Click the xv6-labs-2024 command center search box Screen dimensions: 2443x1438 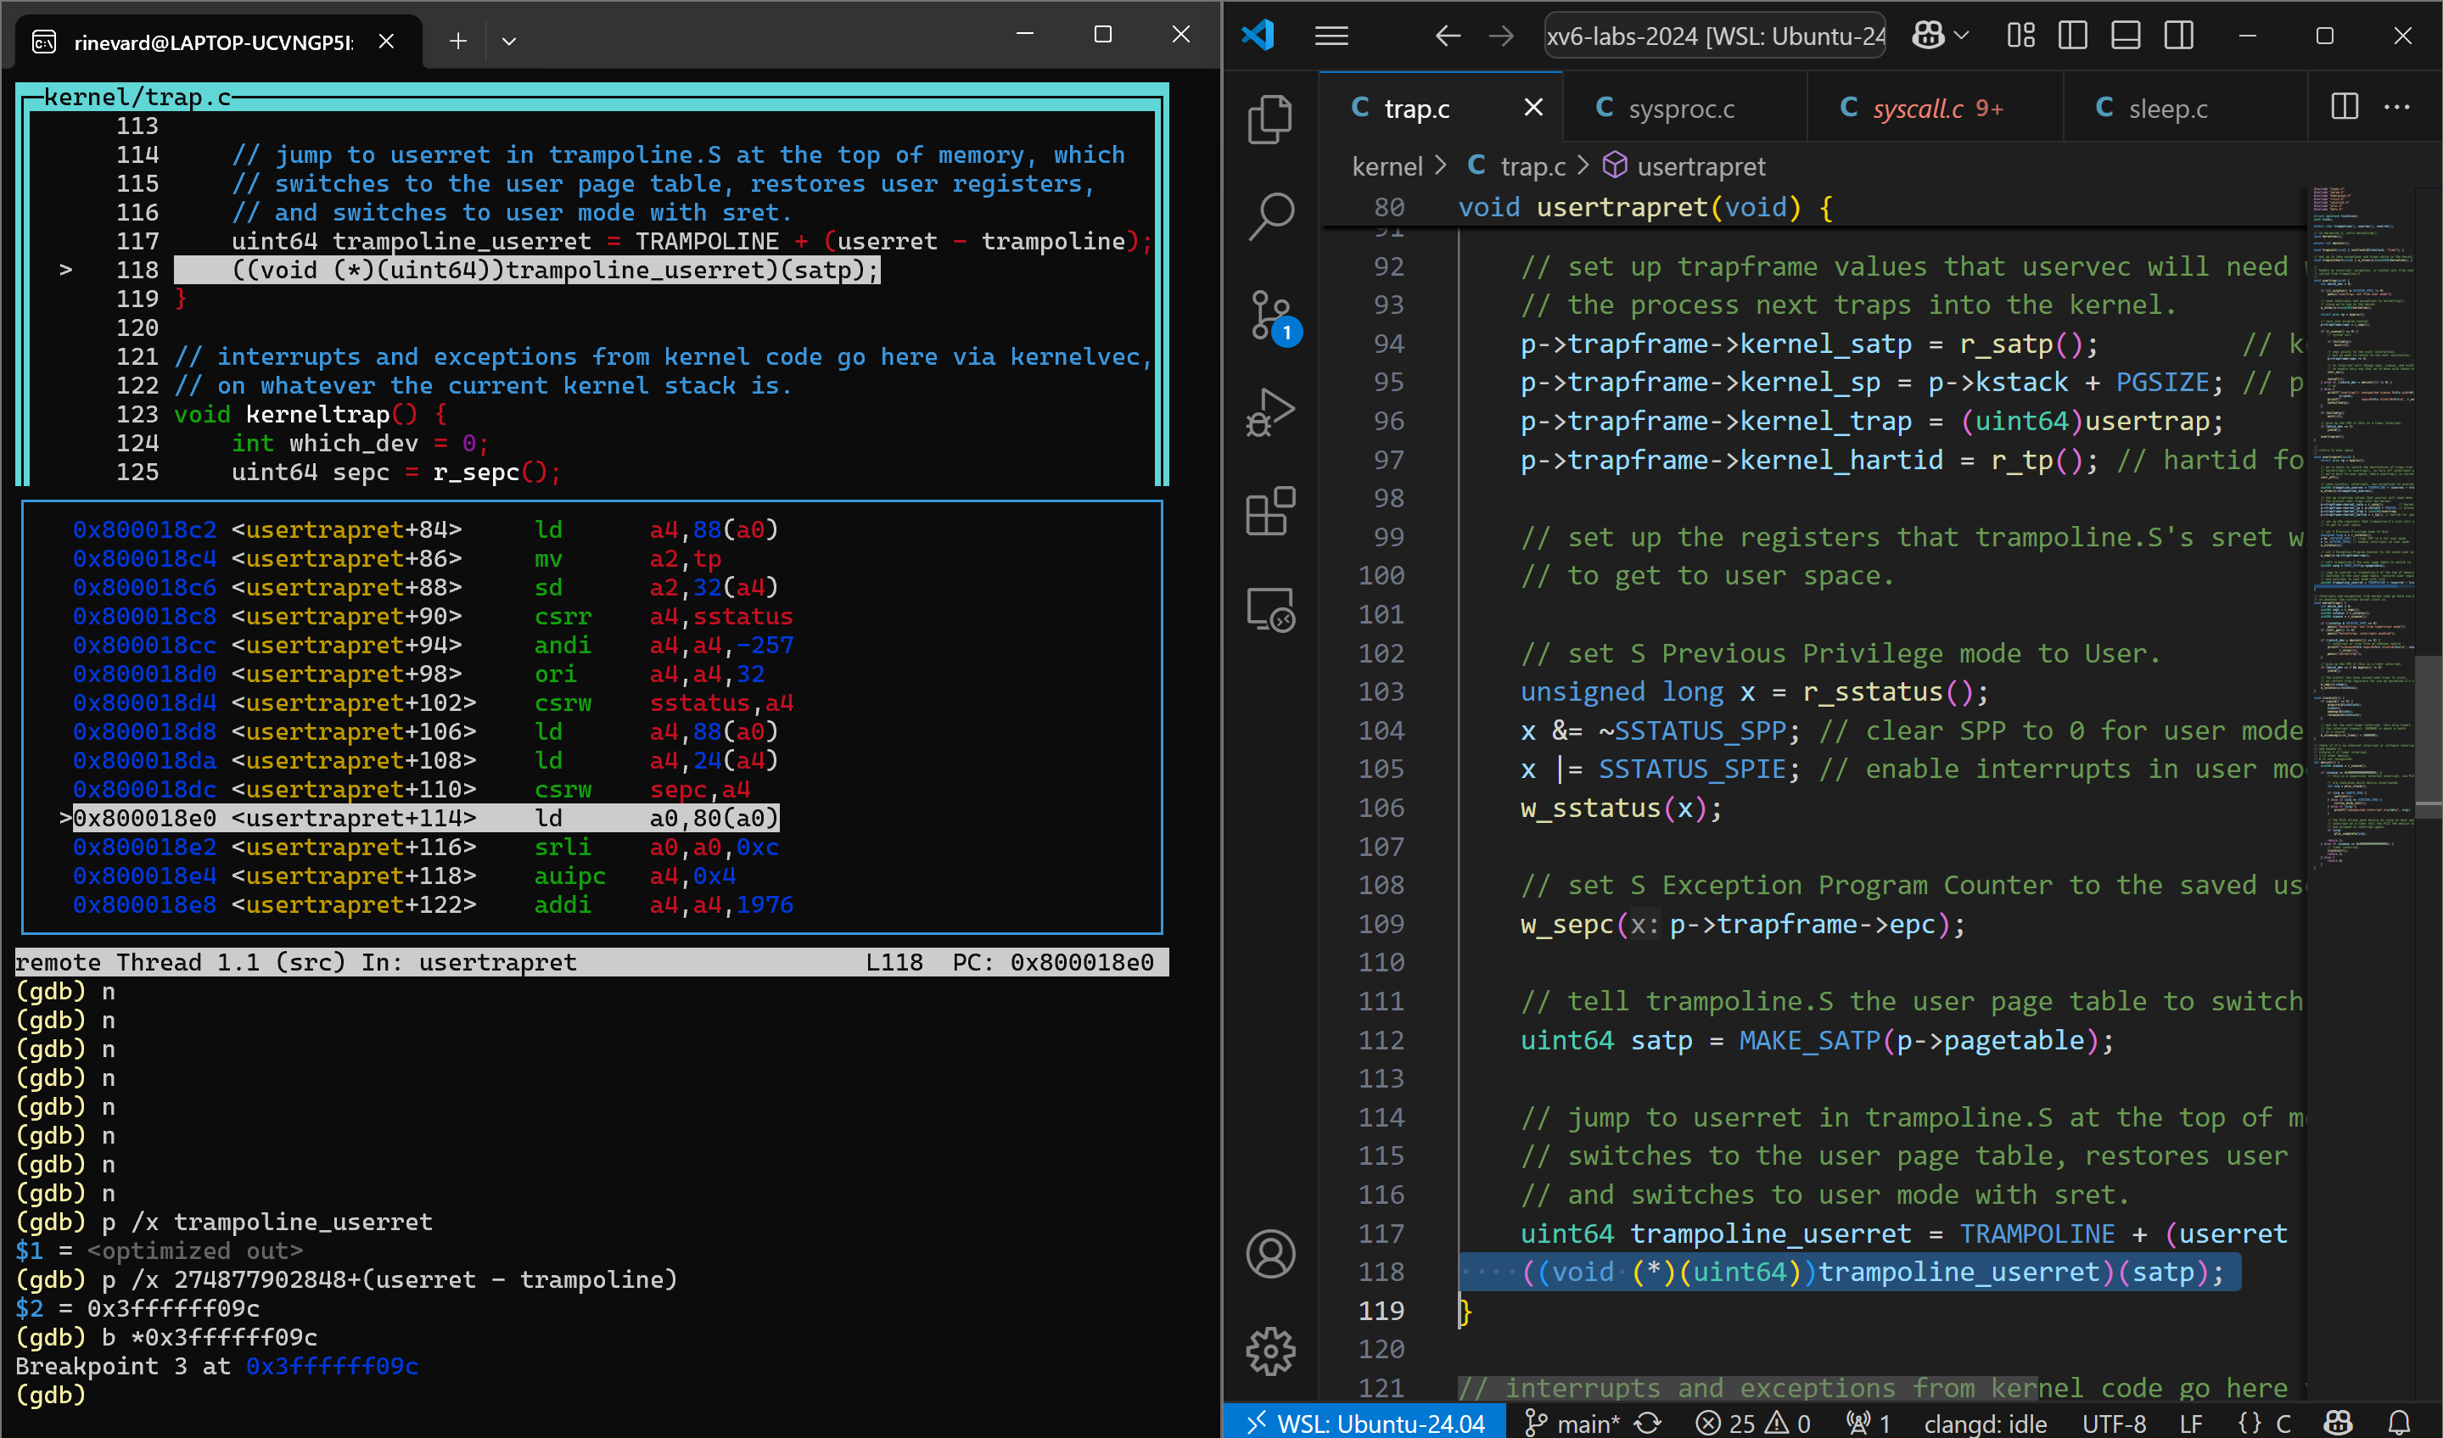[1714, 36]
